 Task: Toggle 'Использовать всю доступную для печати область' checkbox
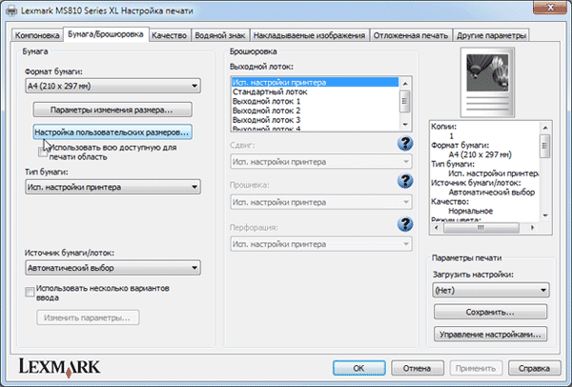43,153
